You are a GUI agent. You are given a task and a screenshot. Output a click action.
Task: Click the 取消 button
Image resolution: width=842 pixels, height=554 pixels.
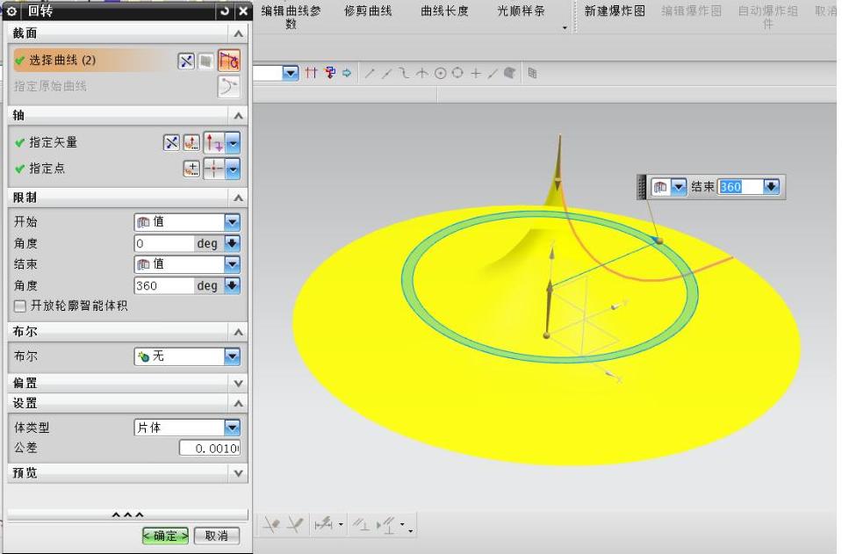(216, 536)
